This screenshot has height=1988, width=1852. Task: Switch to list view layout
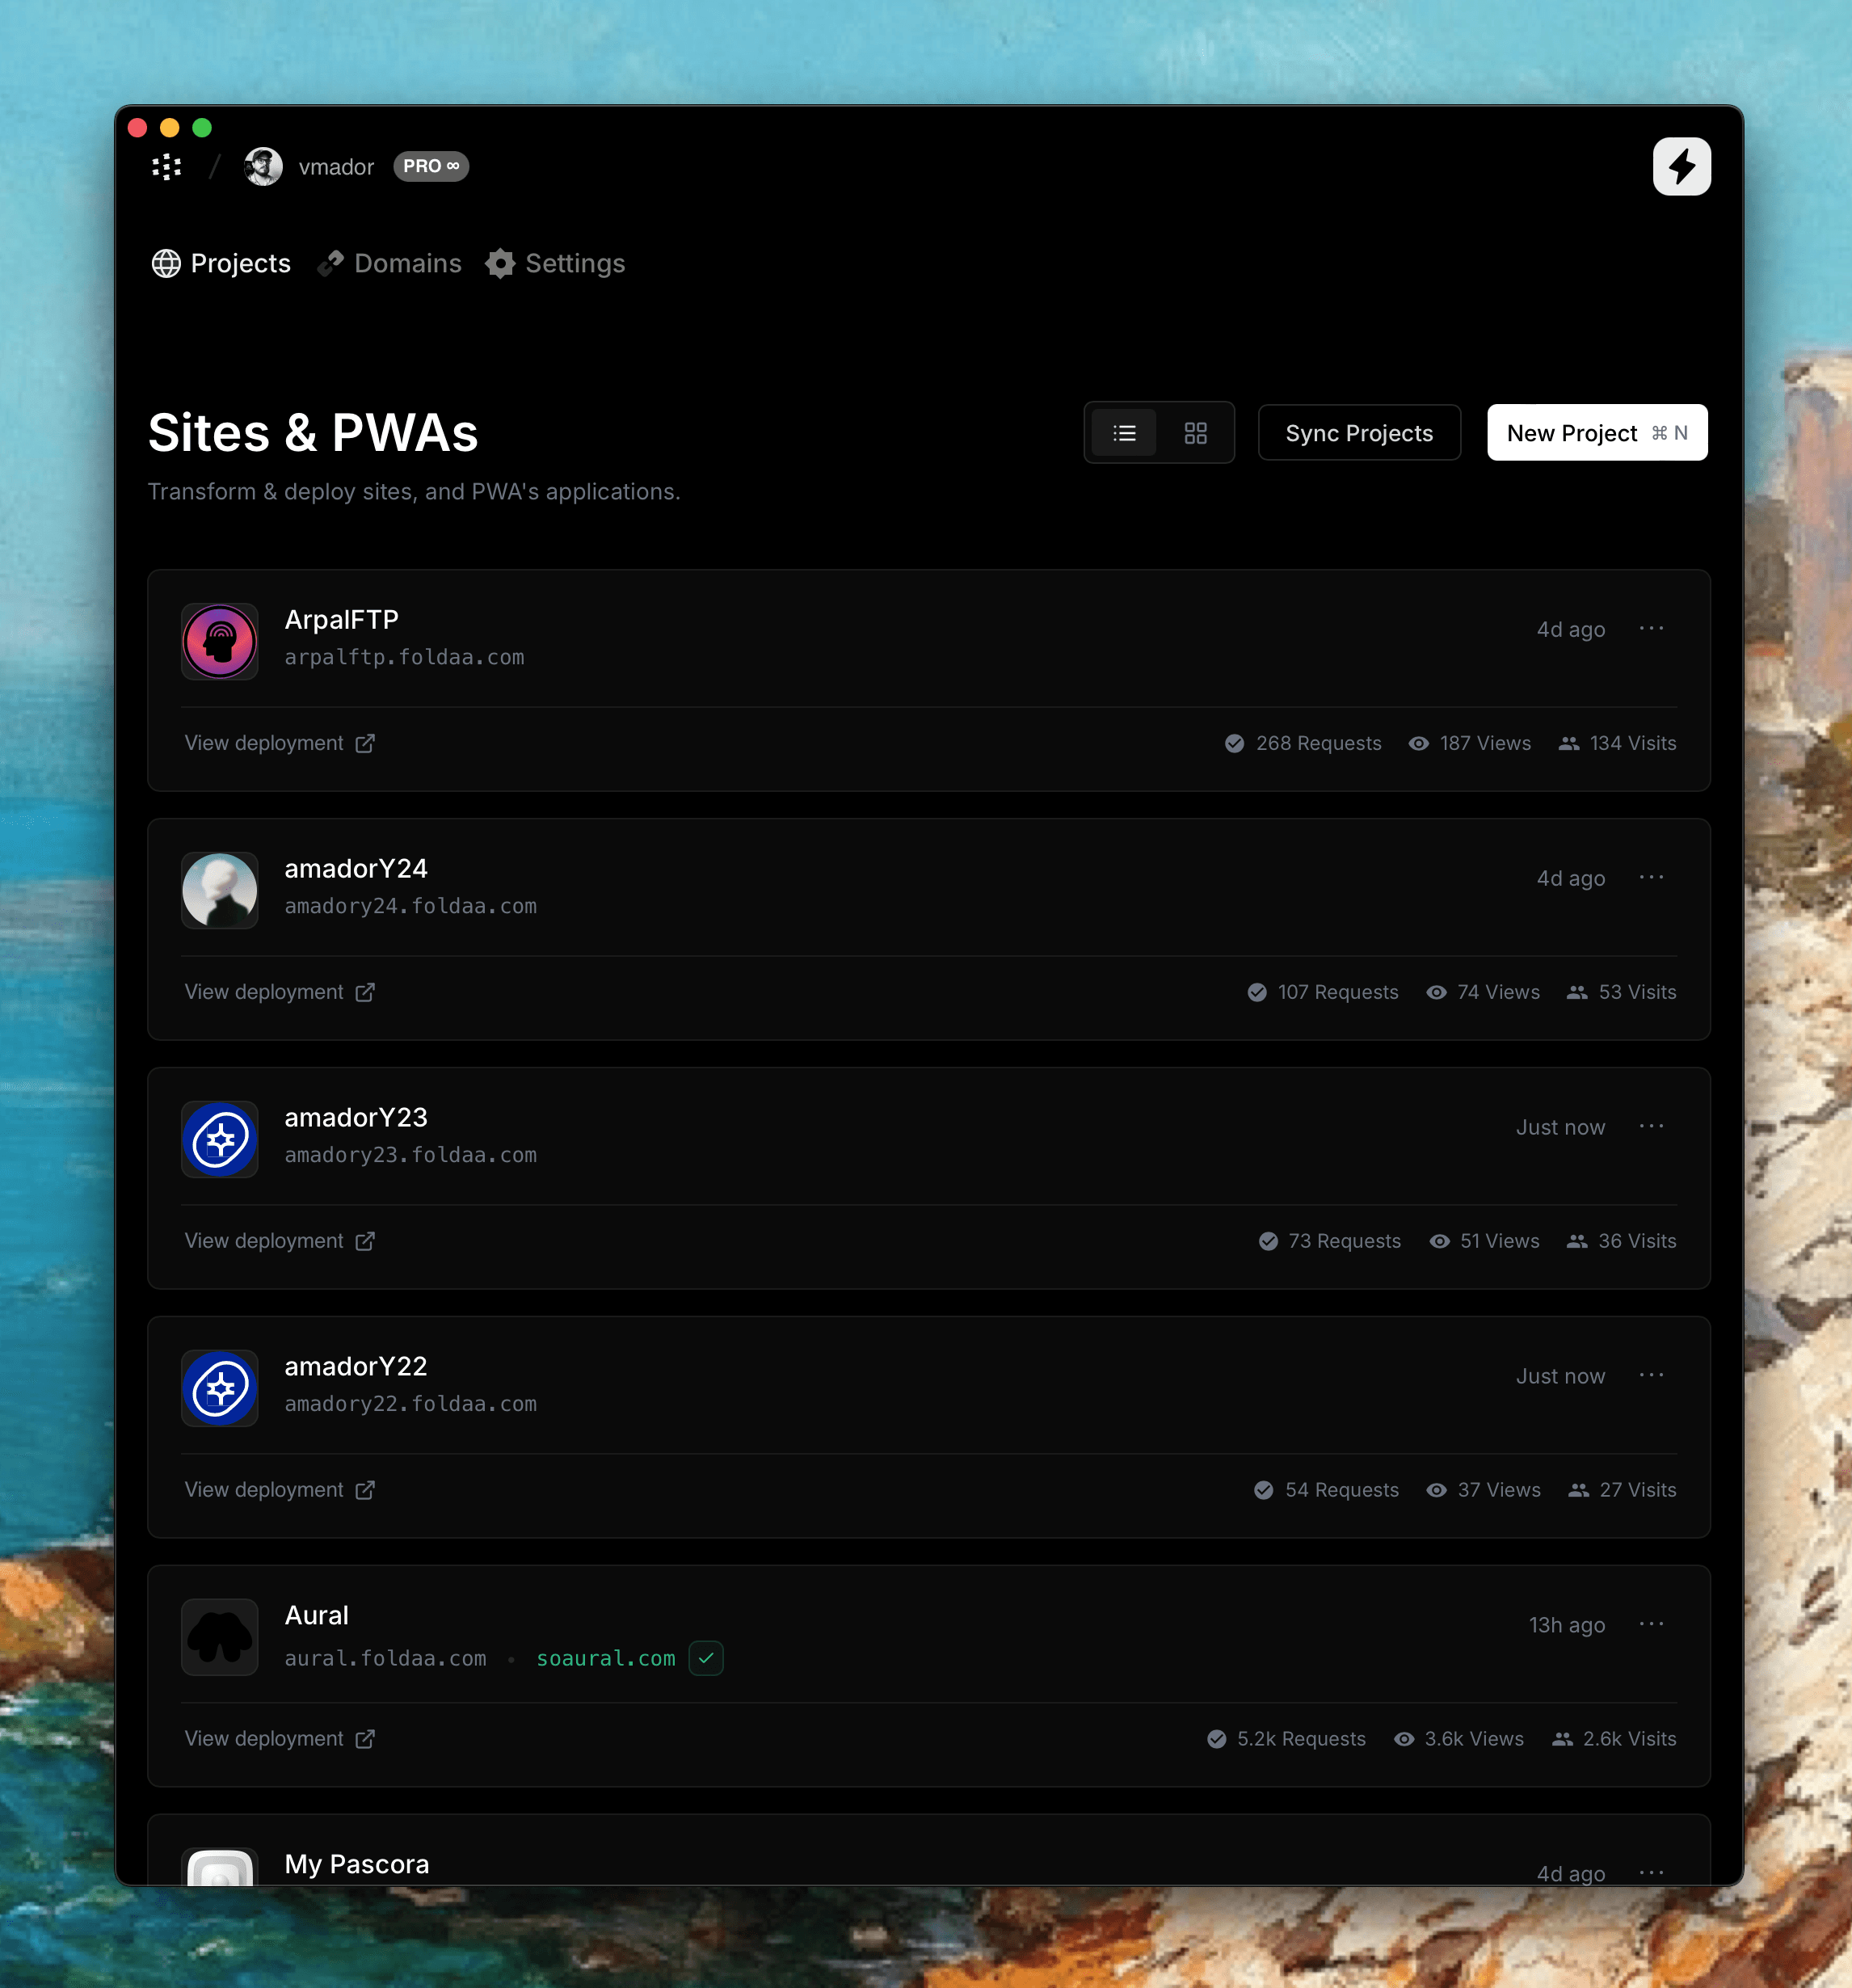pos(1124,433)
